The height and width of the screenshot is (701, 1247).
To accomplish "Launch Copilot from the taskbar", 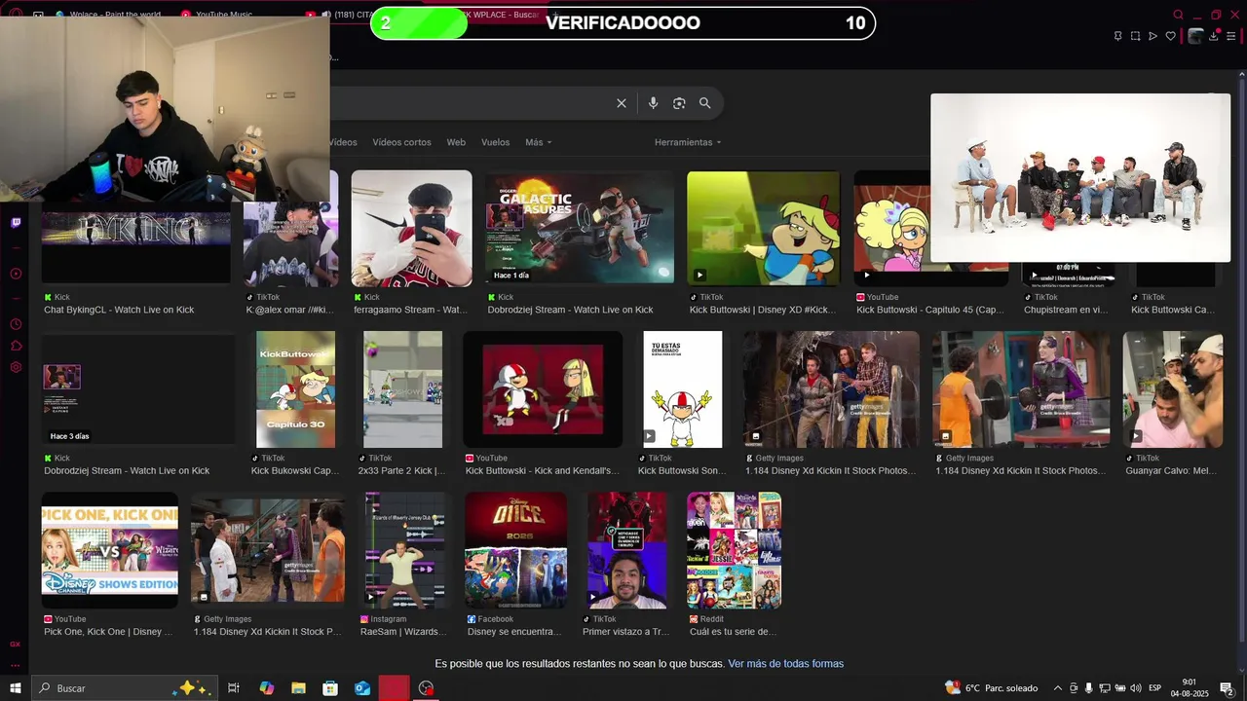I will coord(267,688).
